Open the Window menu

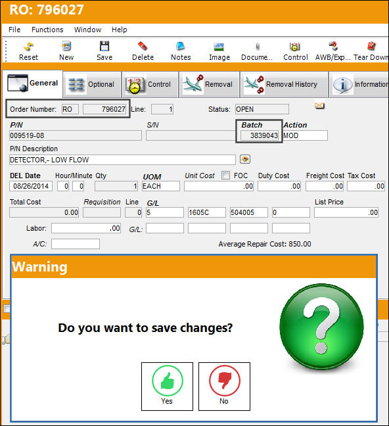(88, 30)
